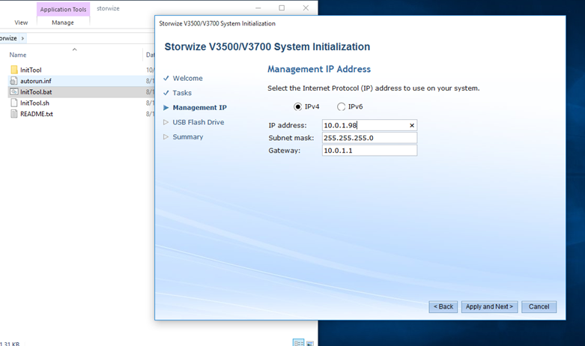Screen dimensions: 585x346
Task: Expand breadcrumb chevron after storwize path
Action: point(22,38)
